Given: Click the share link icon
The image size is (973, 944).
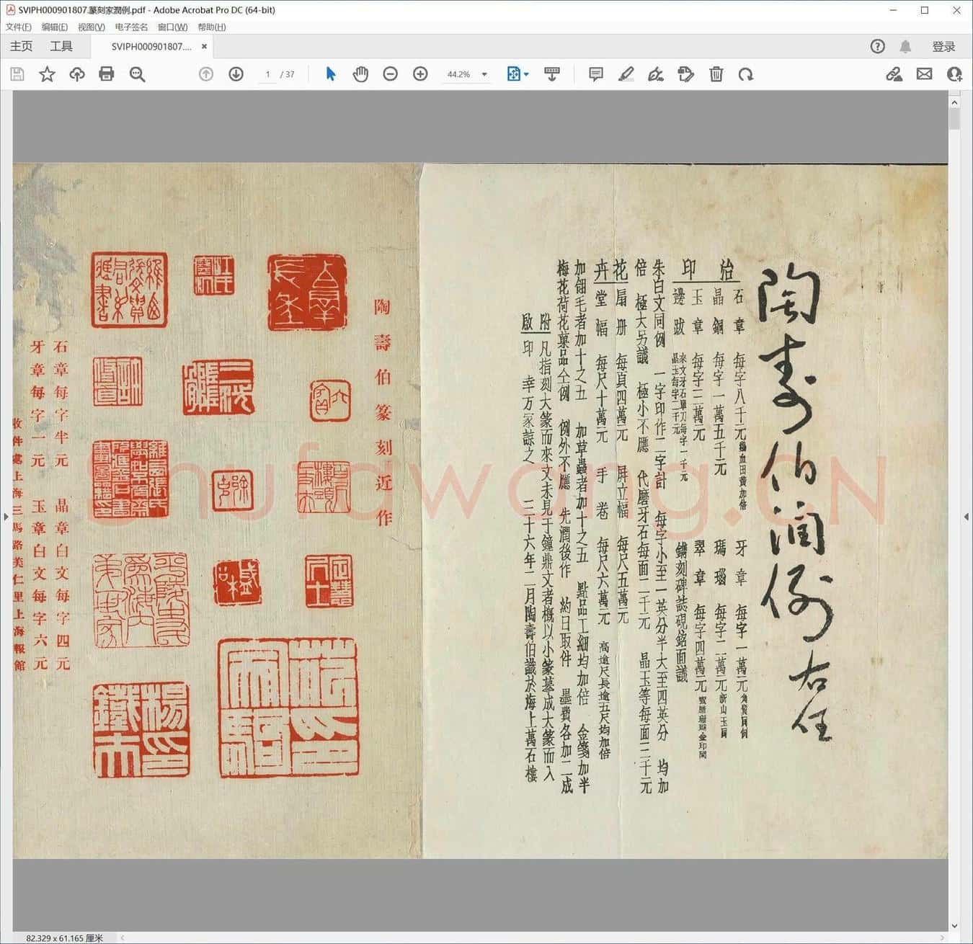Looking at the screenshot, I should tap(894, 74).
